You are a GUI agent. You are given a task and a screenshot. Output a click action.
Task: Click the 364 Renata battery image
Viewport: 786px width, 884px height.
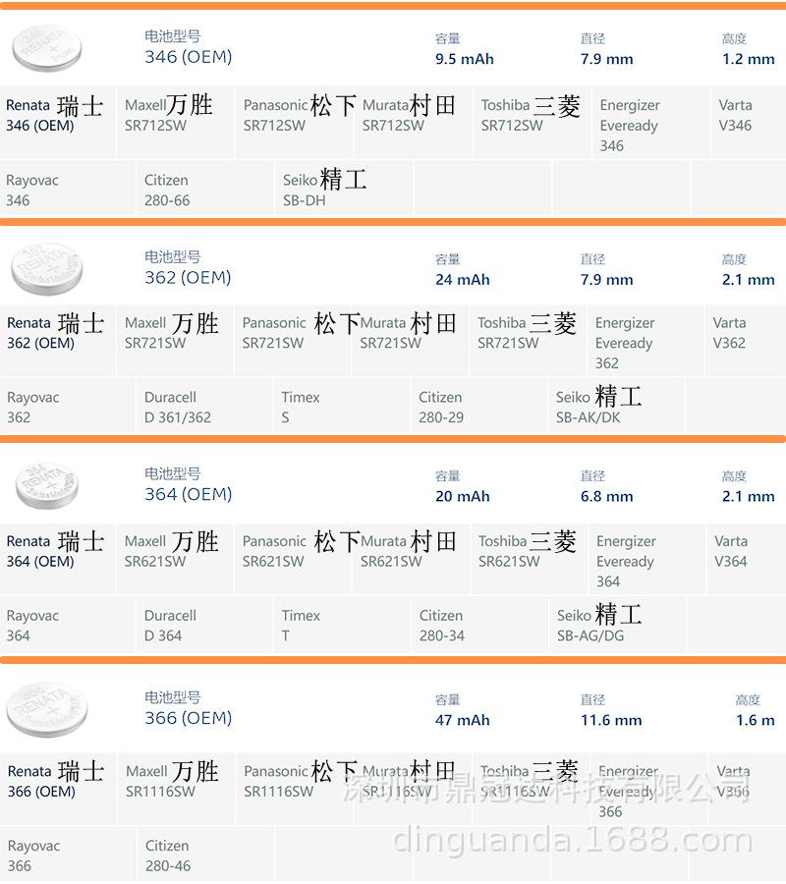click(47, 485)
